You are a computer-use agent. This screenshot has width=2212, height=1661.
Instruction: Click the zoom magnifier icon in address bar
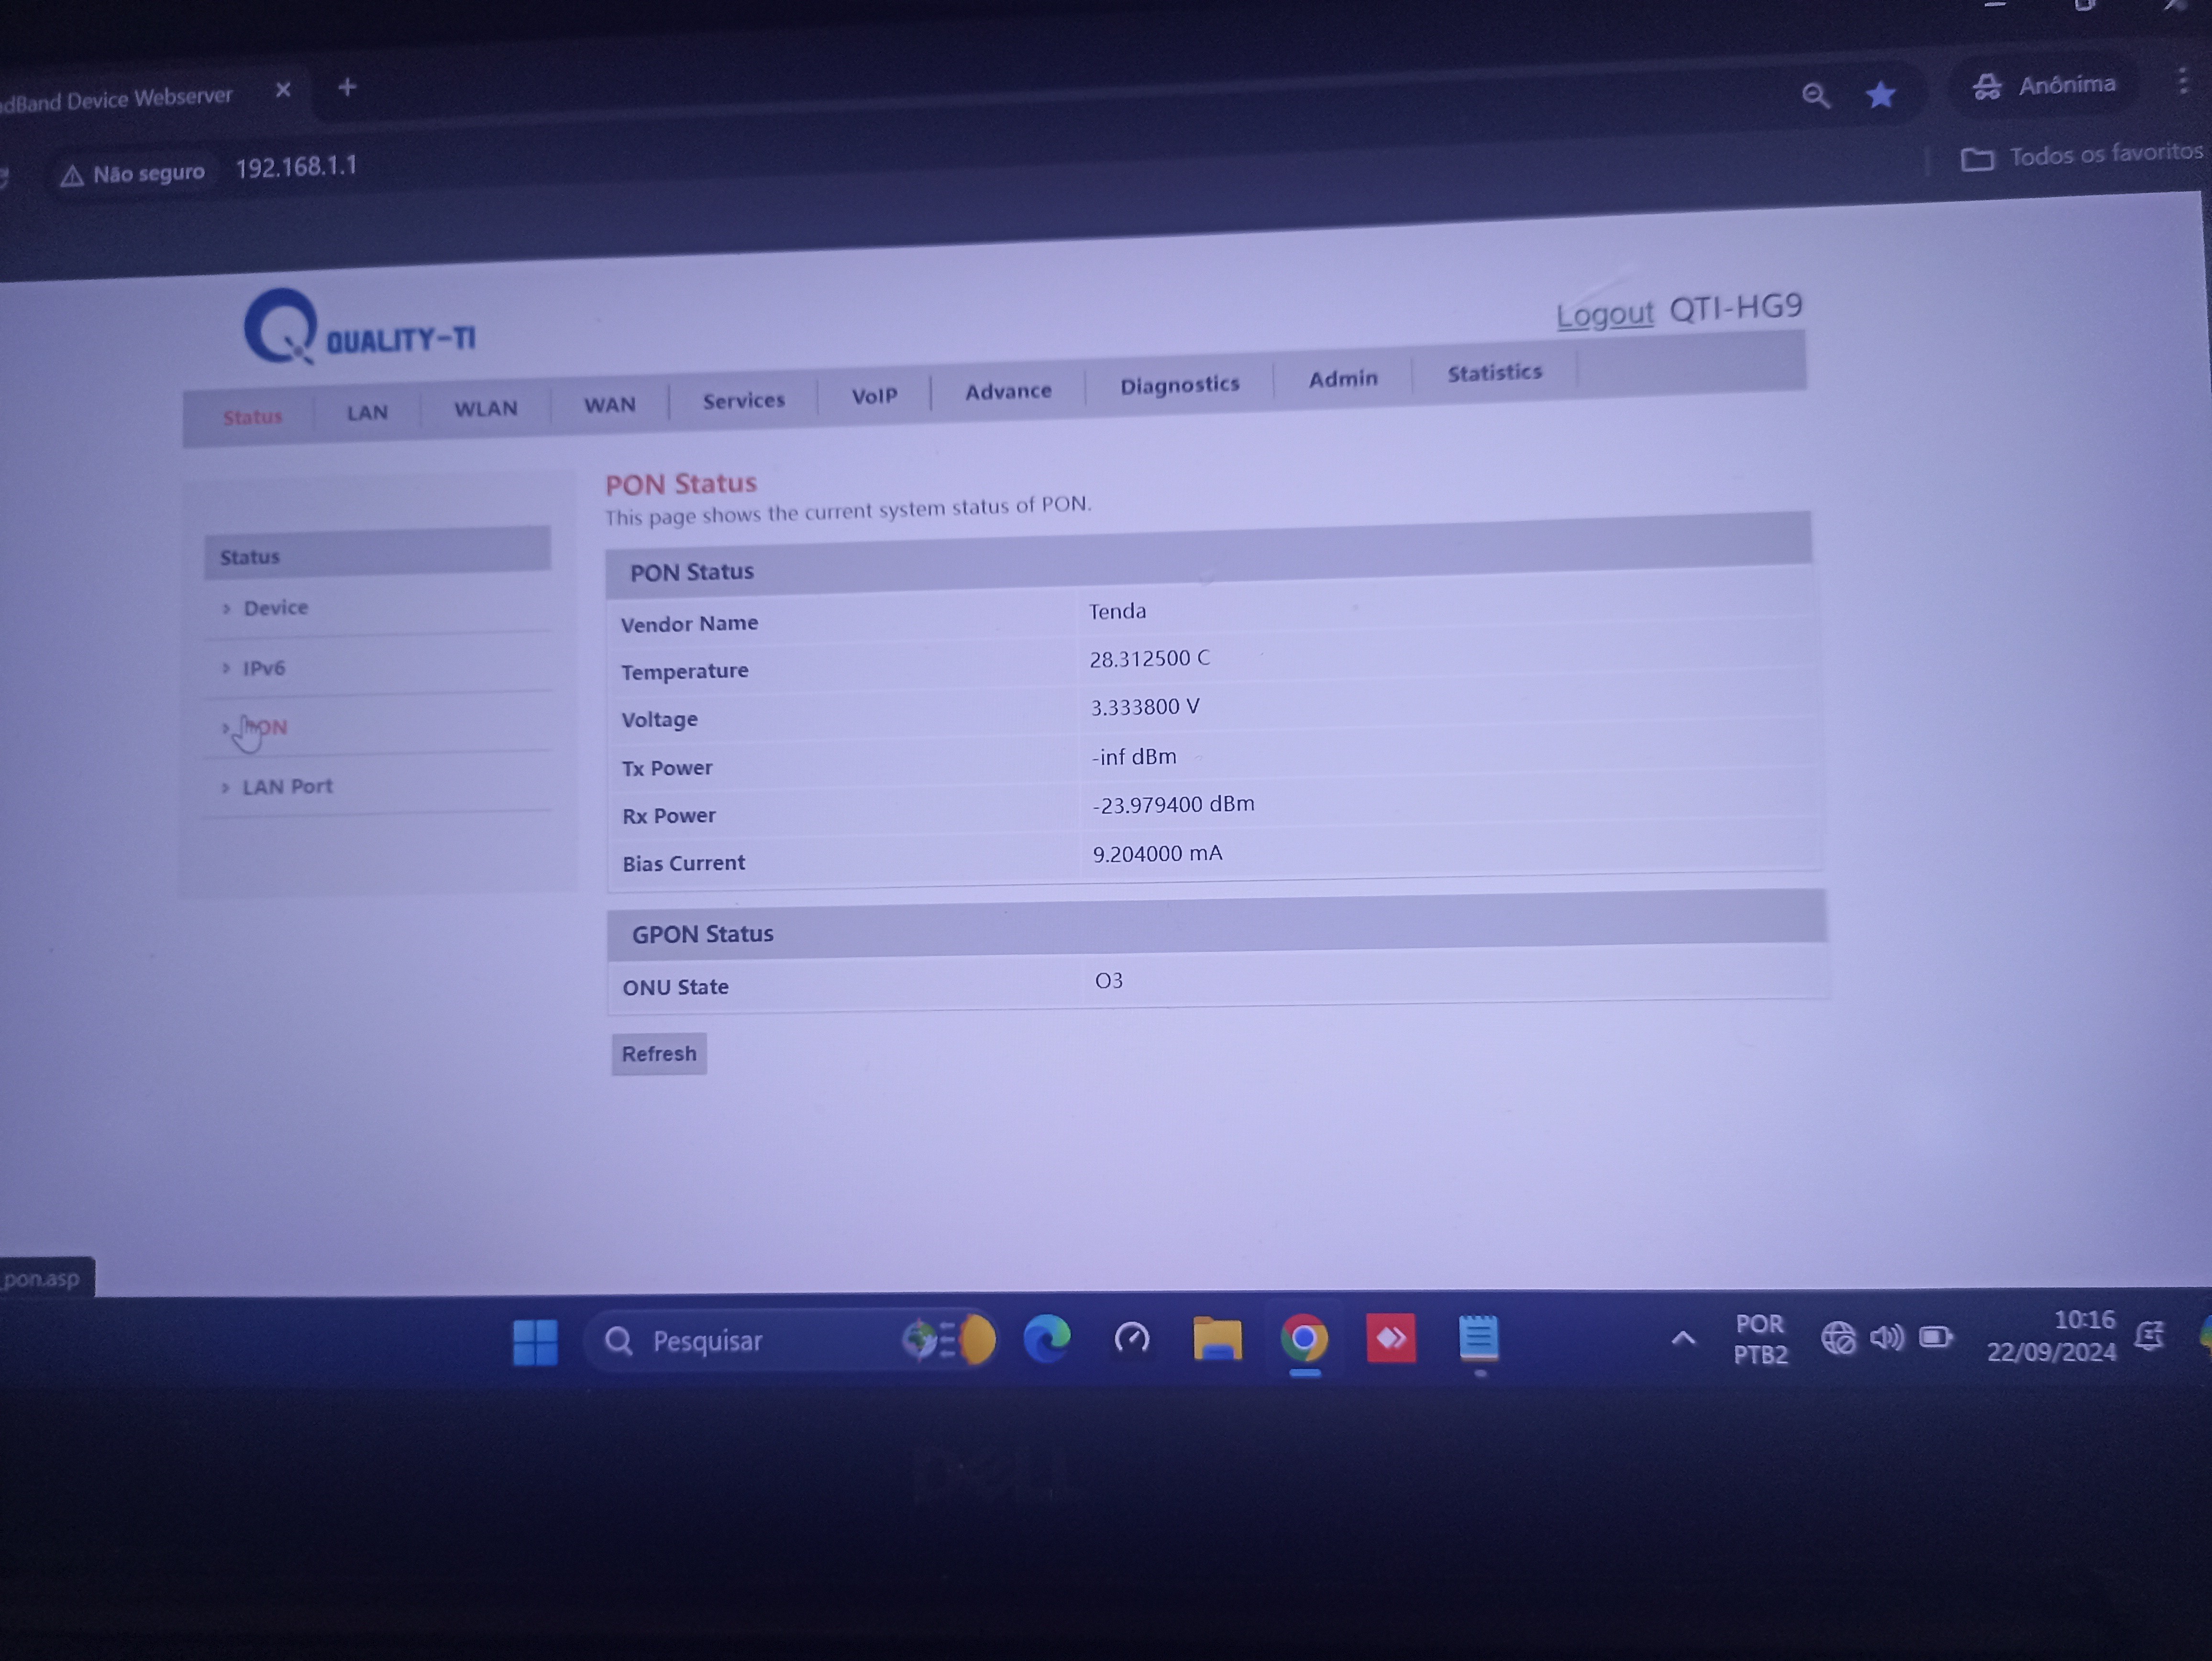pos(1815,96)
